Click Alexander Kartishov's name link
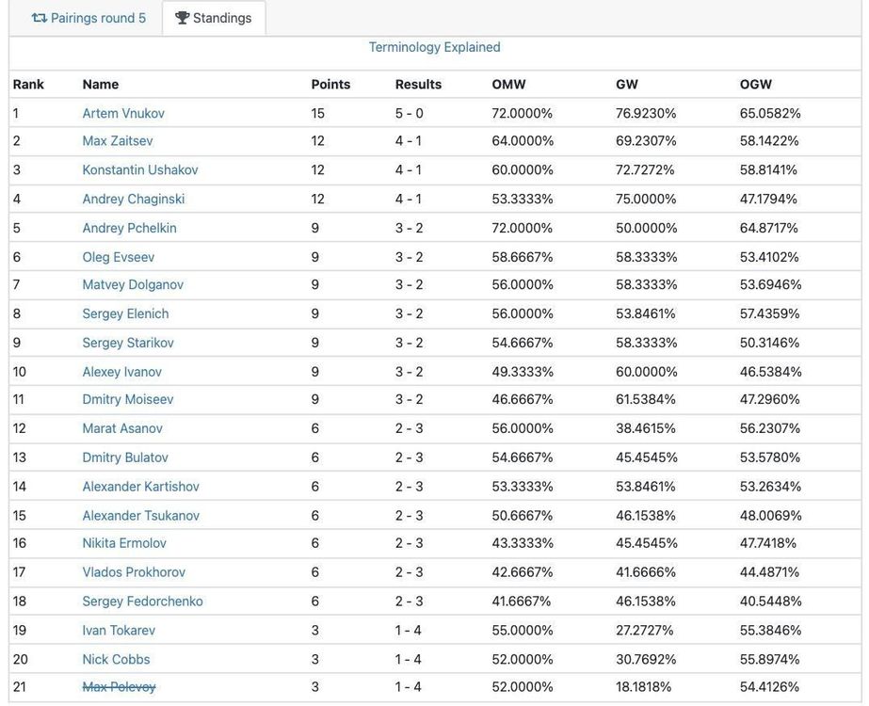869x706 pixels. point(141,487)
